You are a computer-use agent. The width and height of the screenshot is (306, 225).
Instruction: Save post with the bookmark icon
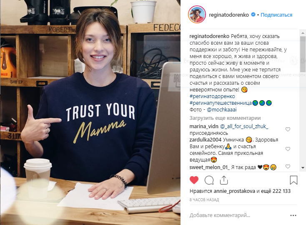[x=293, y=180]
